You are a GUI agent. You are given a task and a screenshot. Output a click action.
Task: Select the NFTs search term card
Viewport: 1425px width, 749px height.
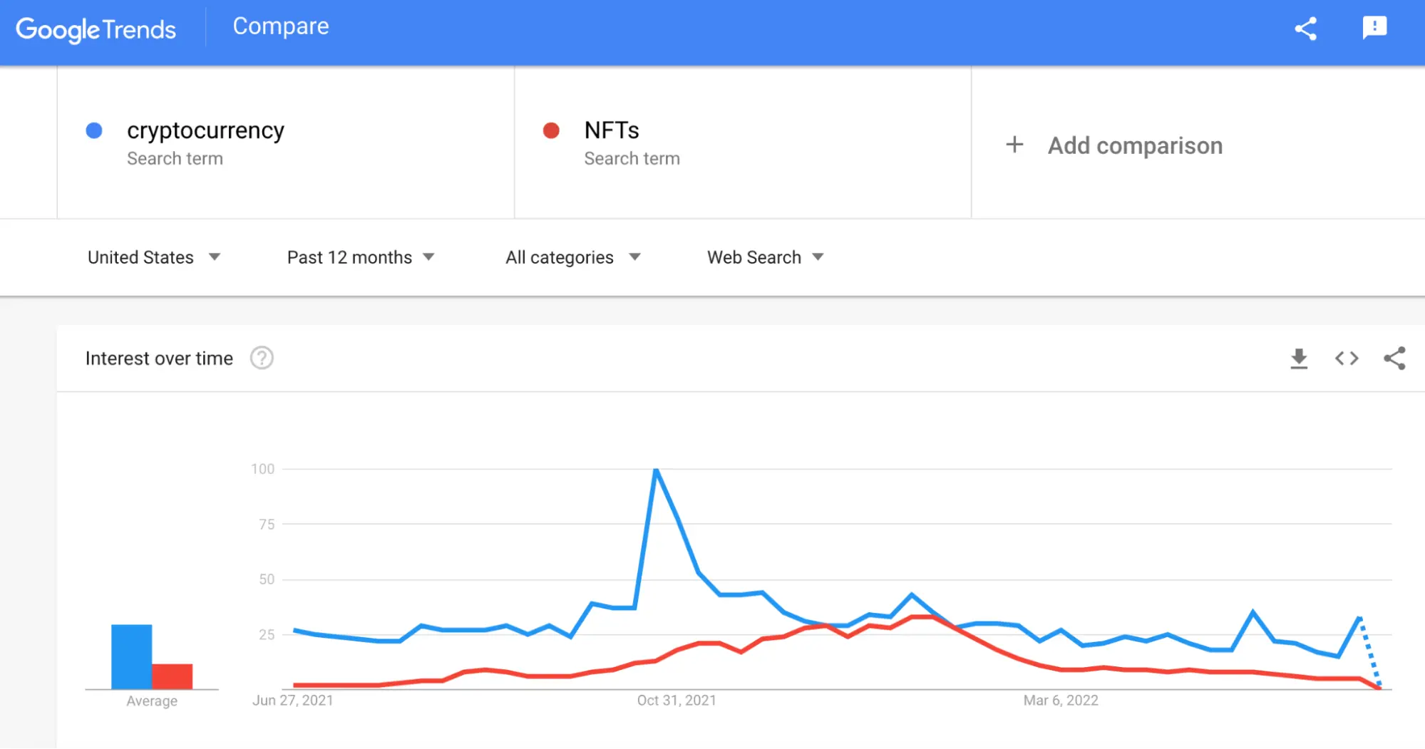pyautogui.click(x=741, y=143)
